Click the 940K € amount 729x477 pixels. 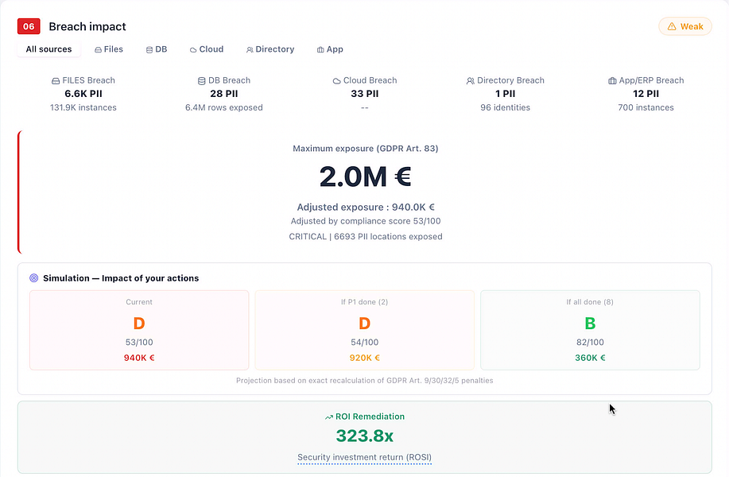[x=139, y=358]
